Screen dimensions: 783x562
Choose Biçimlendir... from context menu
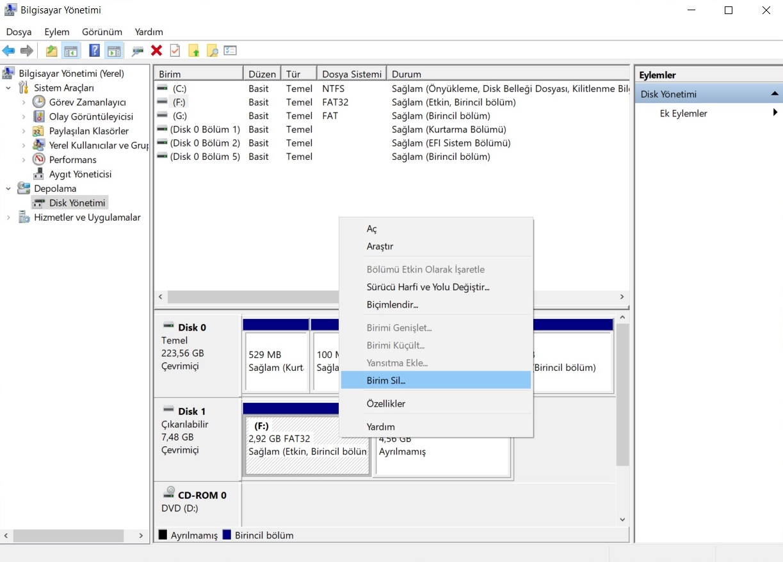coord(436,304)
